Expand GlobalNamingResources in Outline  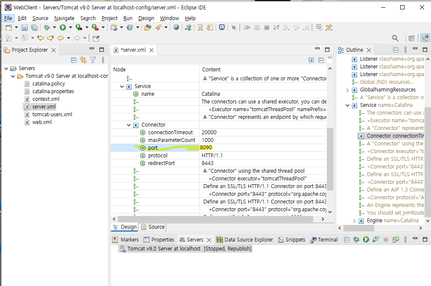pyautogui.click(x=347, y=90)
